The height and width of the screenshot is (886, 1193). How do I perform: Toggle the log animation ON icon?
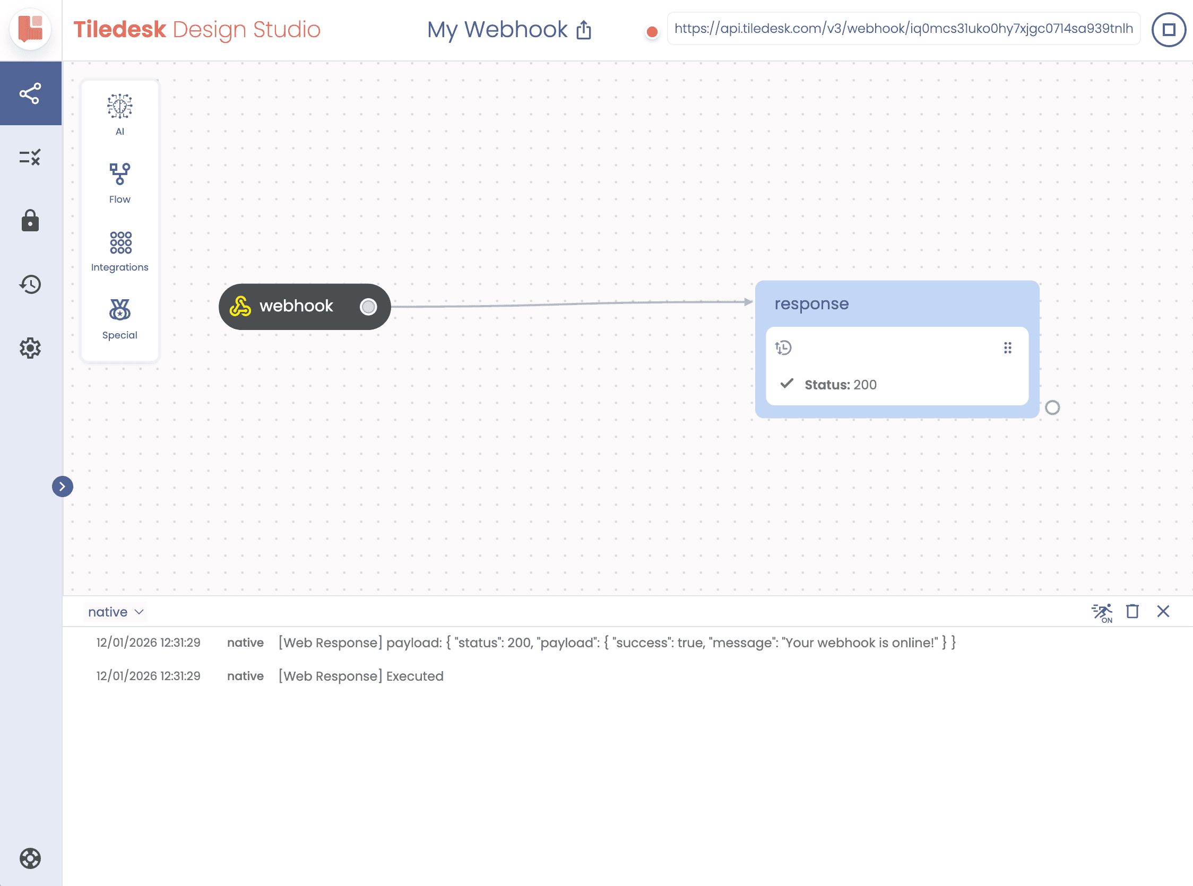pos(1102,612)
